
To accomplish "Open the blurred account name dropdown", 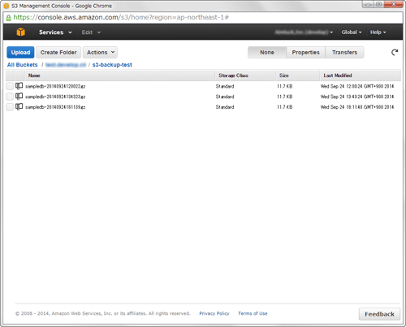I will click(x=304, y=32).
